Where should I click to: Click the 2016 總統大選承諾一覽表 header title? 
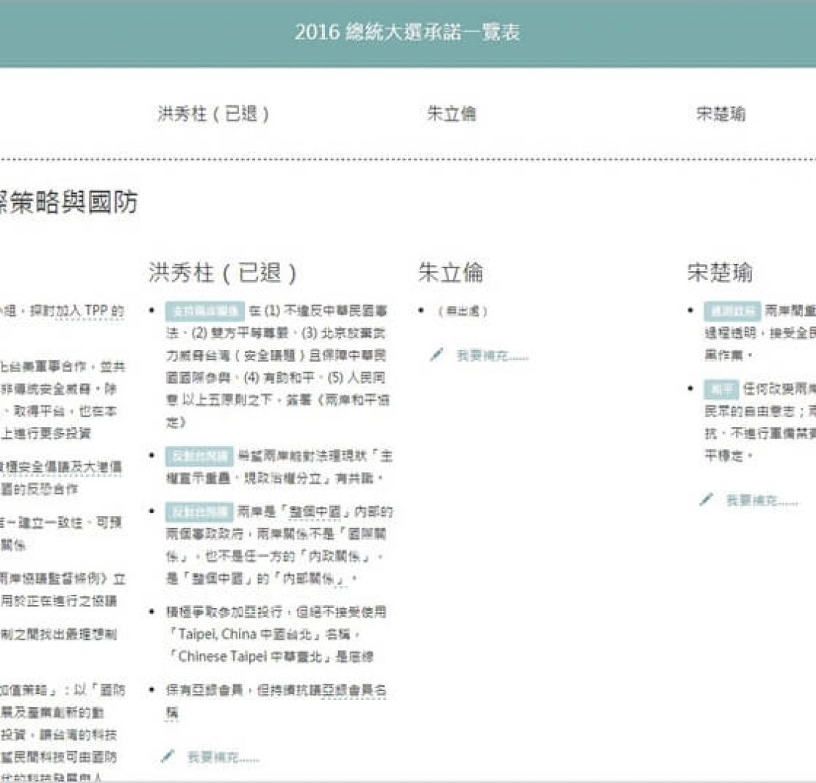coord(408,33)
